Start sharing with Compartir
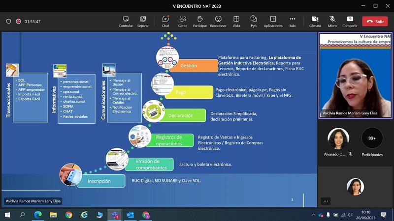The height and width of the screenshot is (221, 394). (350, 21)
